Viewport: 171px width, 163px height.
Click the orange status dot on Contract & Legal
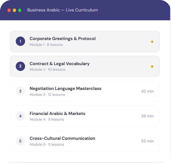click(x=152, y=66)
